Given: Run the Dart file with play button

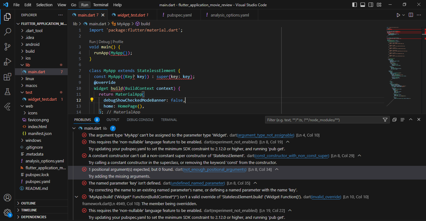Looking at the screenshot, I should coord(398,15).
